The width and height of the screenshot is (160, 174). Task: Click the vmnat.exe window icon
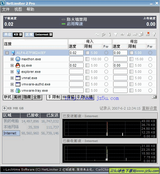point(18,78)
